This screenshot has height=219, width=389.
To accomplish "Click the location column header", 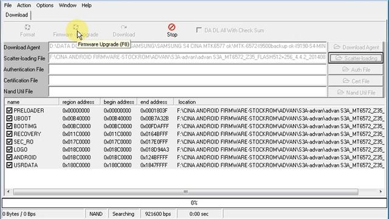I will click(279, 102).
